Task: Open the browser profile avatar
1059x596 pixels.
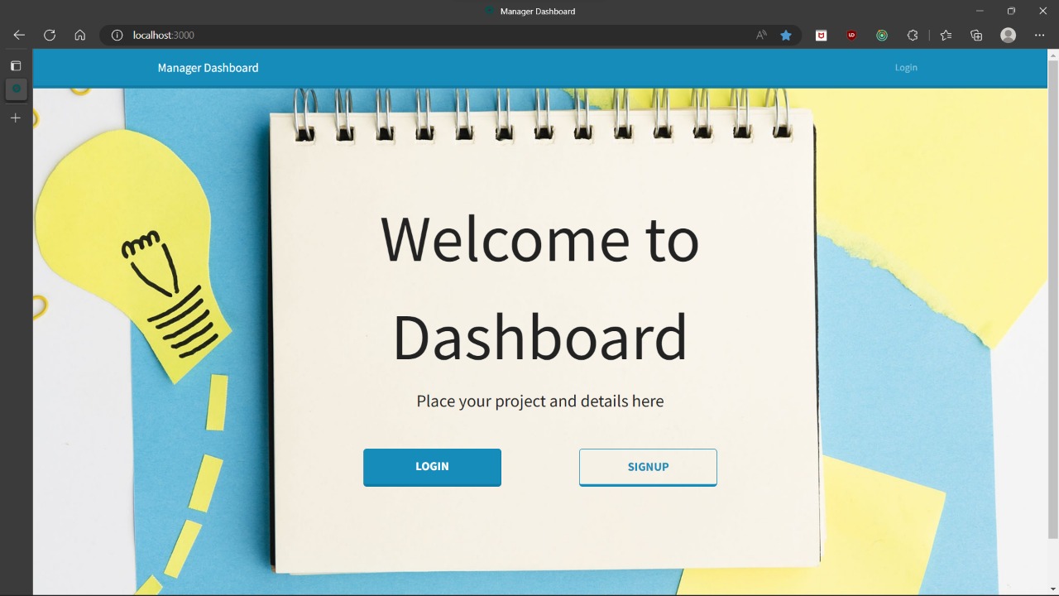Action: [1008, 35]
